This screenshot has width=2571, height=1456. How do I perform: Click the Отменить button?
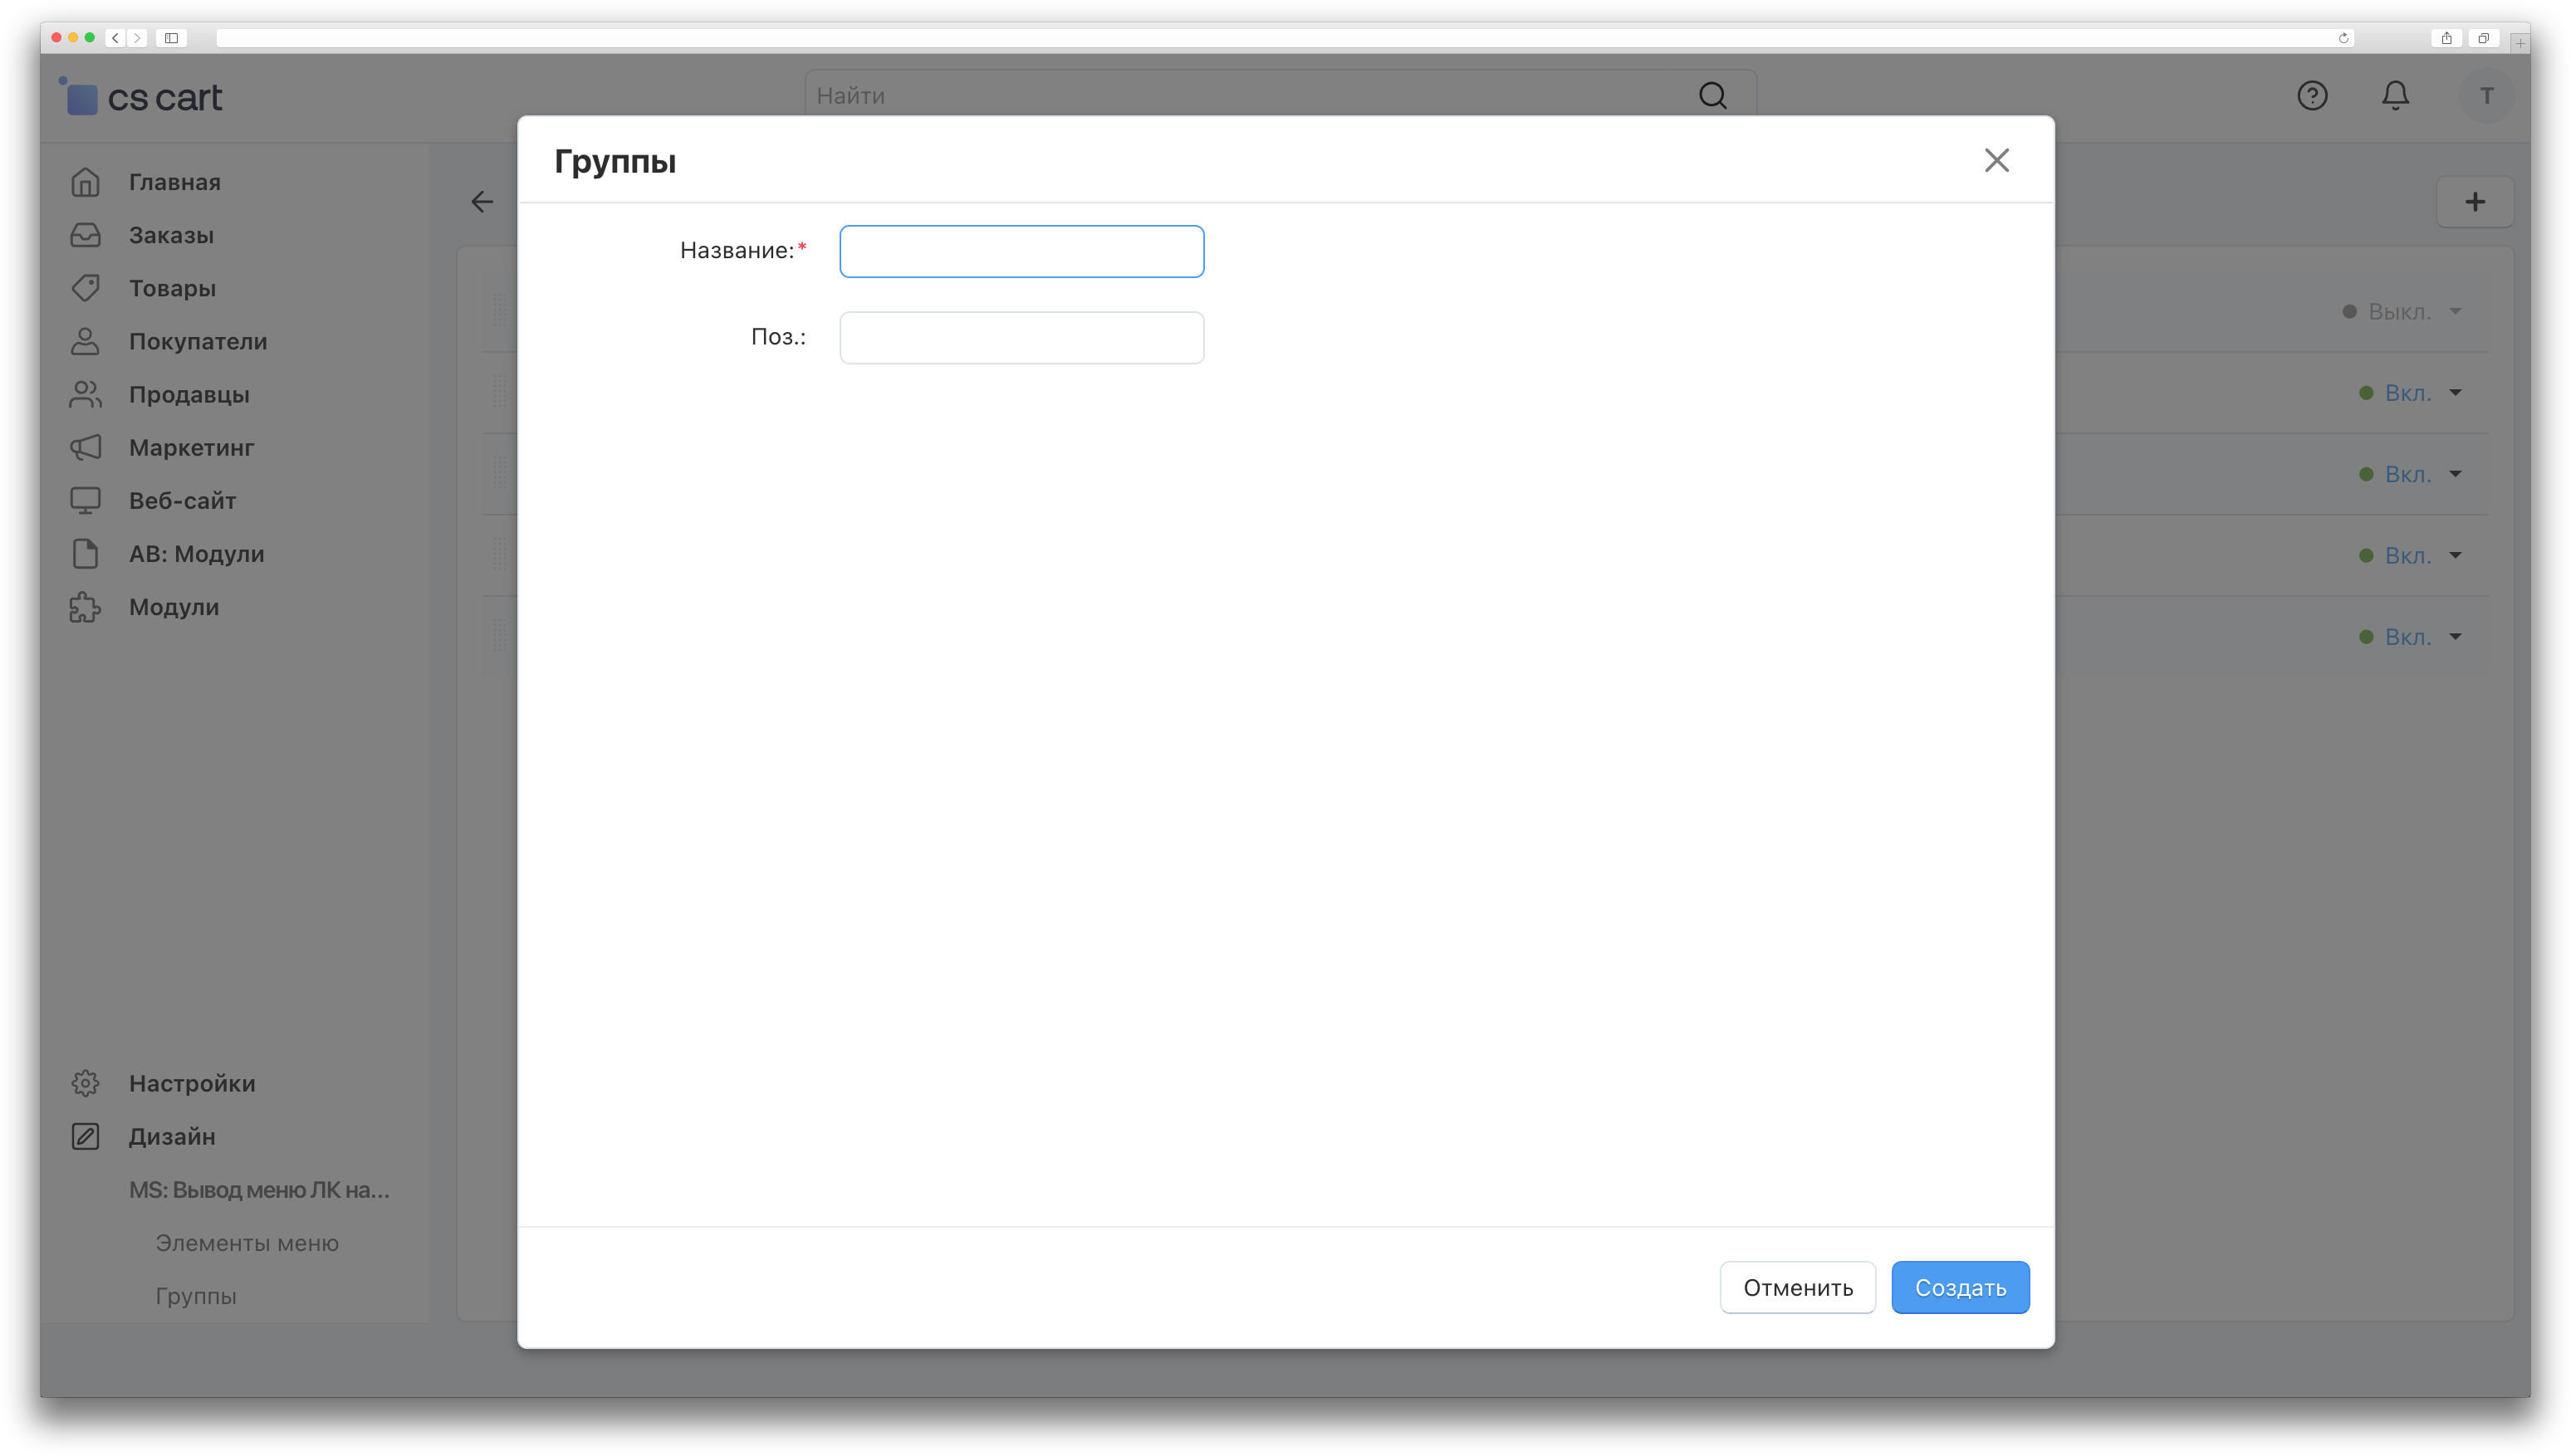tap(1797, 1288)
